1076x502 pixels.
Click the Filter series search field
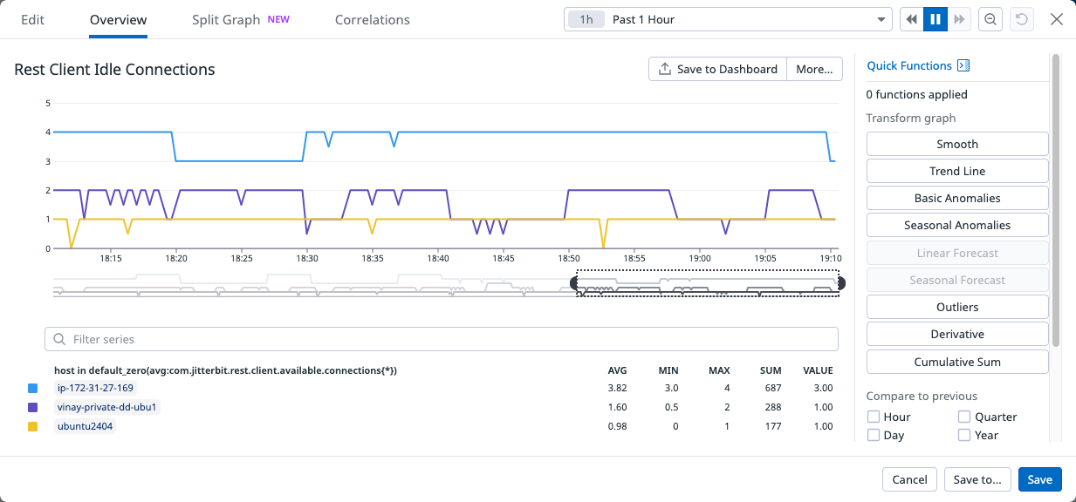(x=442, y=339)
